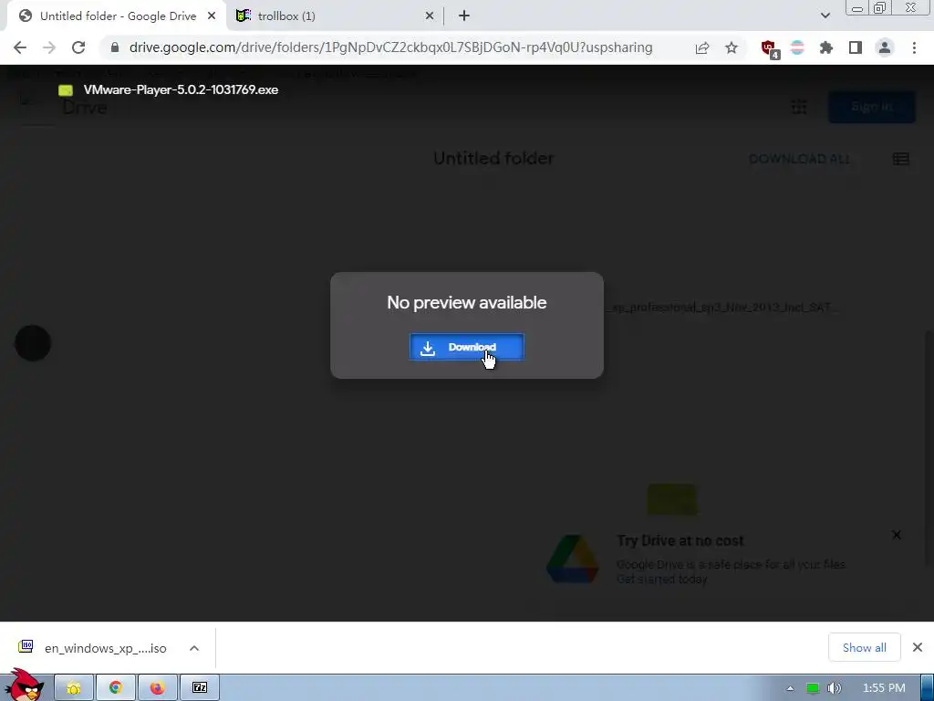Click the Chrome taskbar icon
The width and height of the screenshot is (934, 701).
(116, 688)
